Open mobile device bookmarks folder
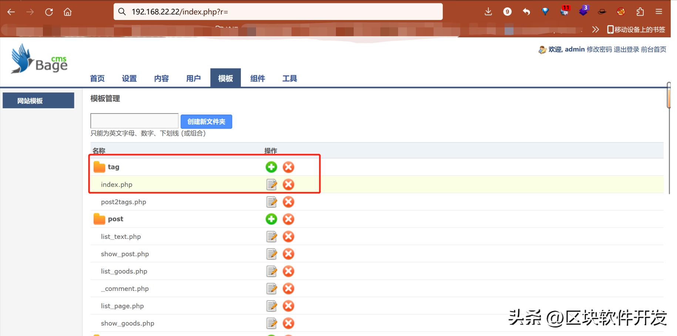677x336 pixels. tap(636, 30)
